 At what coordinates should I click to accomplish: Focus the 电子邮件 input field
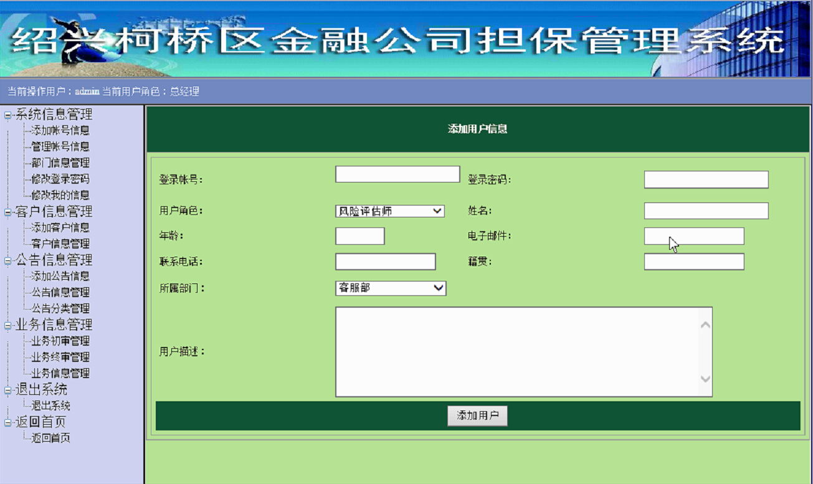click(694, 237)
